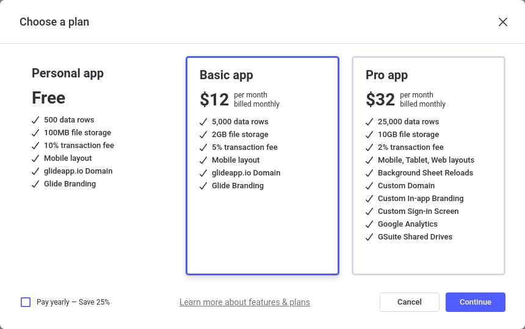Open Learn more about features & plans link
This screenshot has height=329, width=525.
pos(244,302)
